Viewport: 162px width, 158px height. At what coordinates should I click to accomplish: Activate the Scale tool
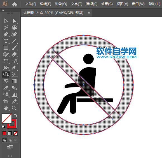pyautogui.click(x=14, y=61)
